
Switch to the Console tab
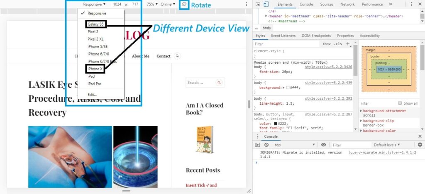tap(306, 4)
